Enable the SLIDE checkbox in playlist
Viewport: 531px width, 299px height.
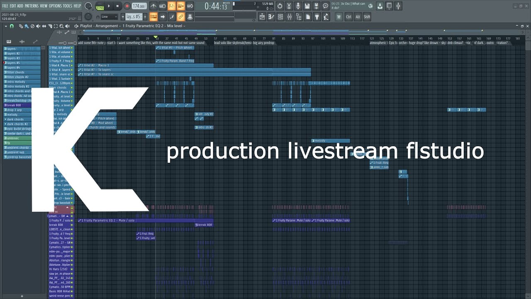click(75, 43)
